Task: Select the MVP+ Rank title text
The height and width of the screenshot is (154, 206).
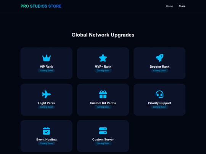Action: click(103, 67)
